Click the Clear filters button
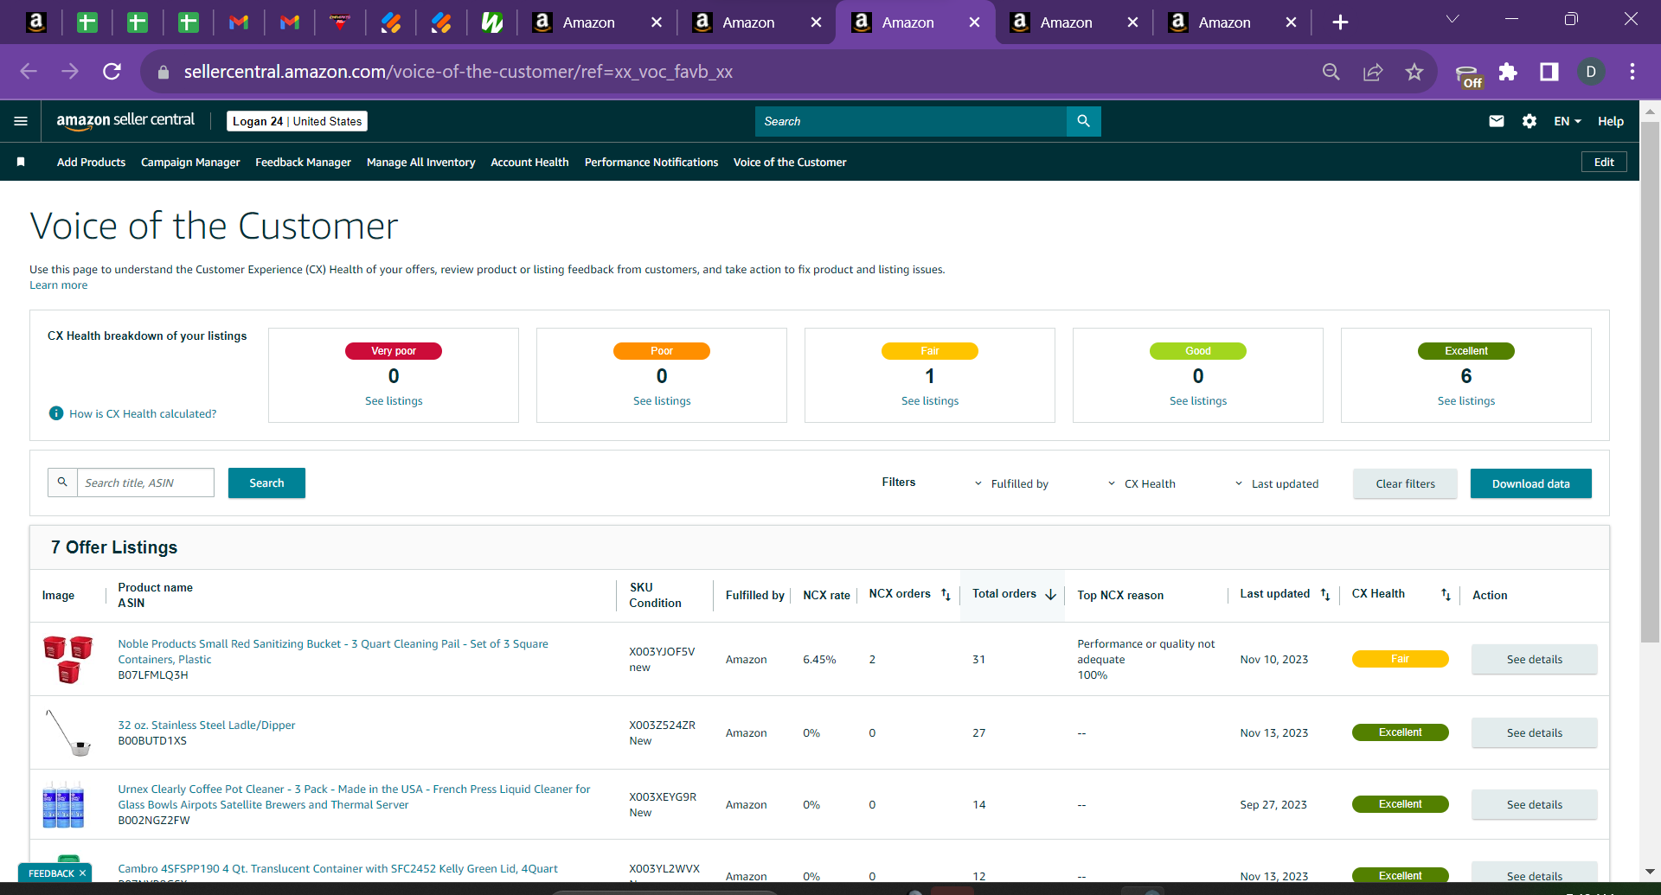Screen dimensions: 1661x895 click(x=1405, y=483)
